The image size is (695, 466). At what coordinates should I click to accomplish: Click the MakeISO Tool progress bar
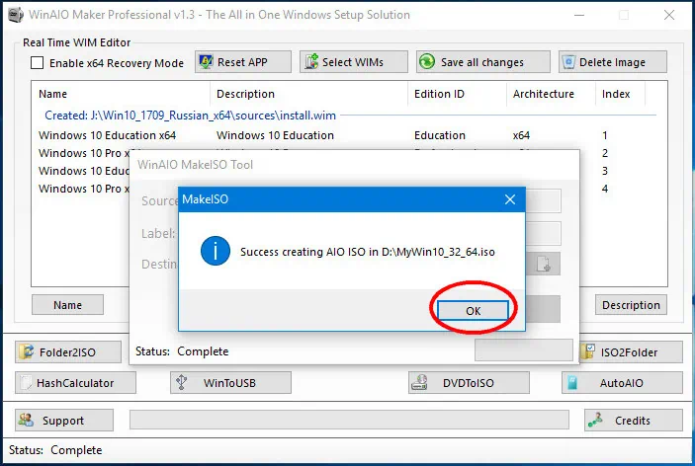pyautogui.click(x=524, y=350)
